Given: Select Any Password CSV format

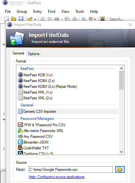Looking at the screenshot, I should (38, 137).
